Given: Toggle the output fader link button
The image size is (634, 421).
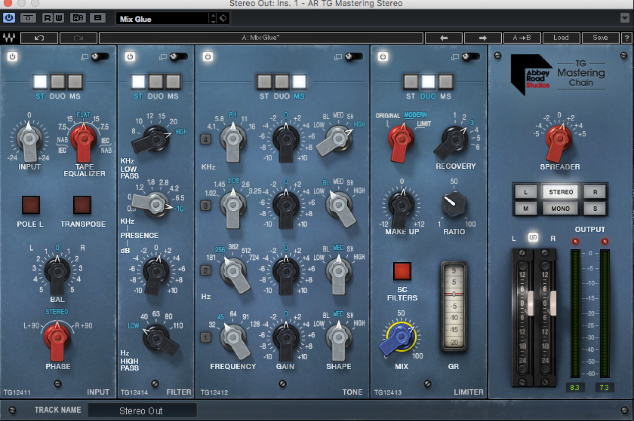Looking at the screenshot, I should 532,238.
